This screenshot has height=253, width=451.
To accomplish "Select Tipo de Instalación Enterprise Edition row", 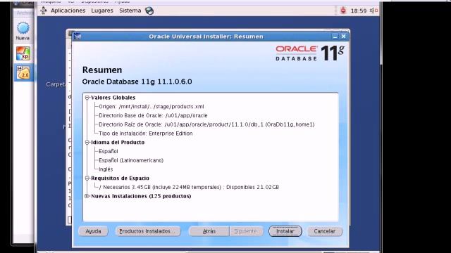I will [146, 134].
